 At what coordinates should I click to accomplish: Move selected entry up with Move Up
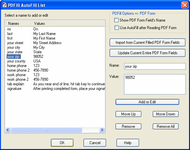pyautogui.click(x=128, y=114)
